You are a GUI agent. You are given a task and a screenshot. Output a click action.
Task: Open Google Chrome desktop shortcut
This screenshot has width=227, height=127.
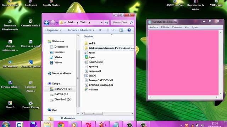[x=10, y=4]
